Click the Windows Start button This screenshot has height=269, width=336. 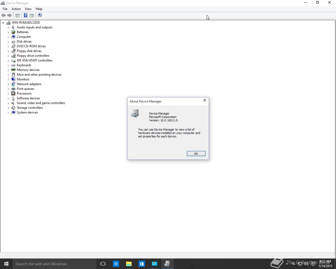[6, 264]
